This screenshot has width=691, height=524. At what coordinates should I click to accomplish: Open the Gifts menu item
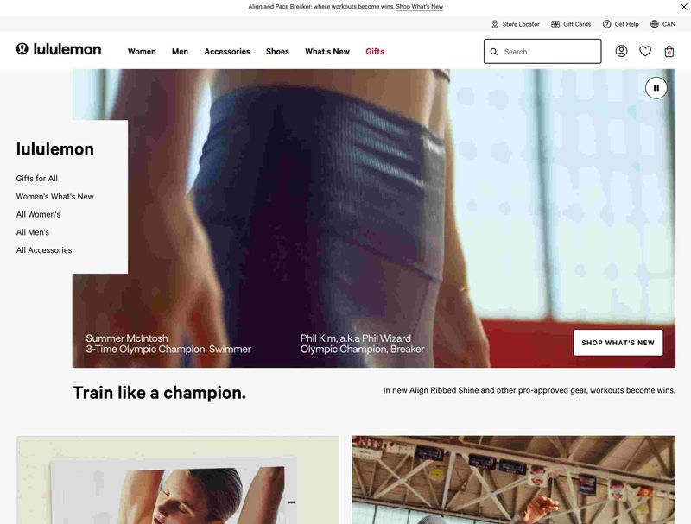(375, 52)
